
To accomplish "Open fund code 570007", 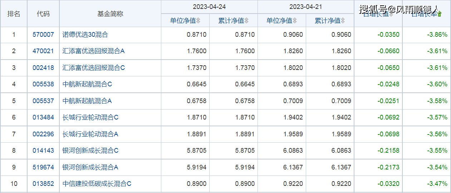I will click(43, 35).
